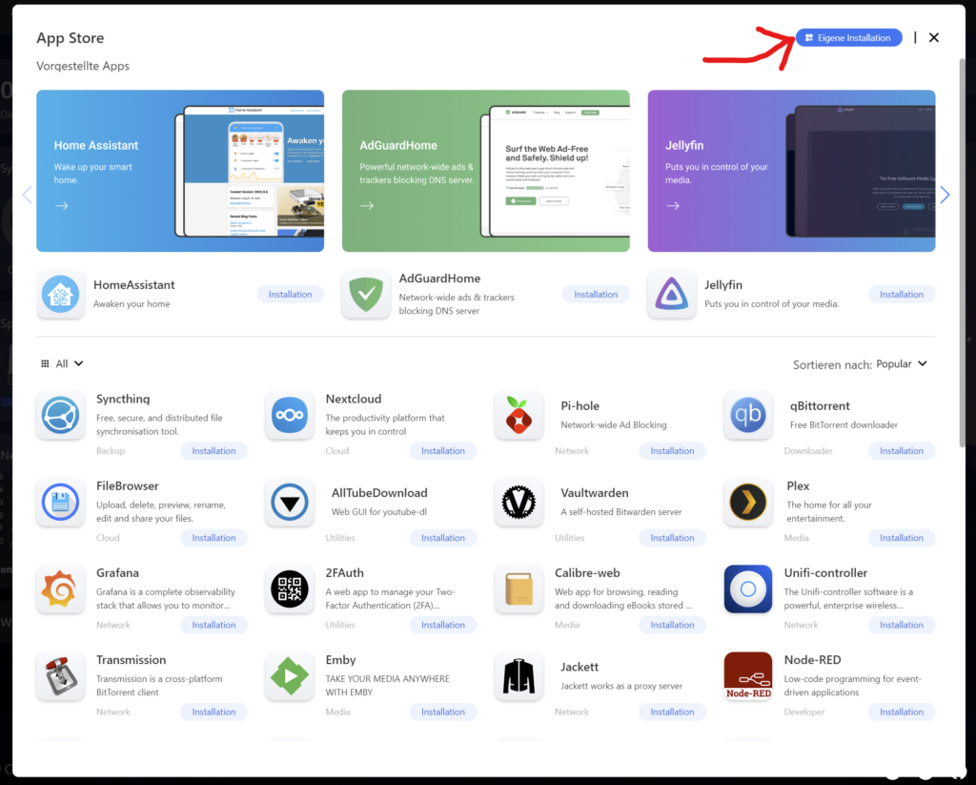Open the Popular sort order dropdown
This screenshot has width=976, height=785.
tap(902, 363)
